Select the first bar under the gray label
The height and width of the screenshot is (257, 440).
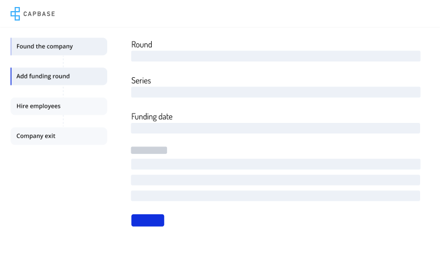[x=275, y=164]
